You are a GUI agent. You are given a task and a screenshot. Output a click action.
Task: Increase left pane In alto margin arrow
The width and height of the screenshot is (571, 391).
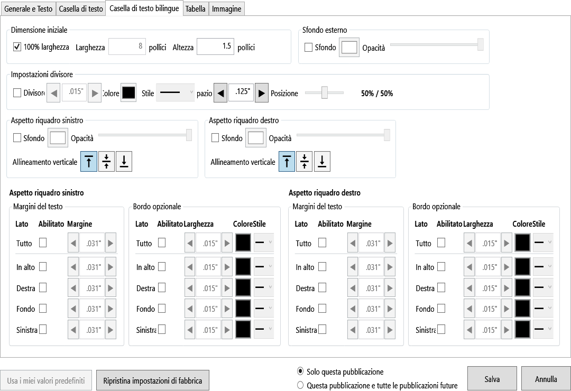pyautogui.click(x=110, y=267)
